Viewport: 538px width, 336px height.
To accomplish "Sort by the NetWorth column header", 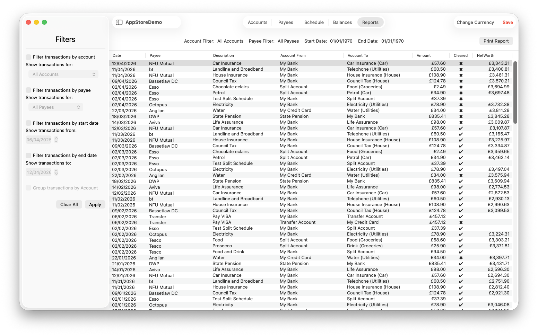I will point(493,55).
